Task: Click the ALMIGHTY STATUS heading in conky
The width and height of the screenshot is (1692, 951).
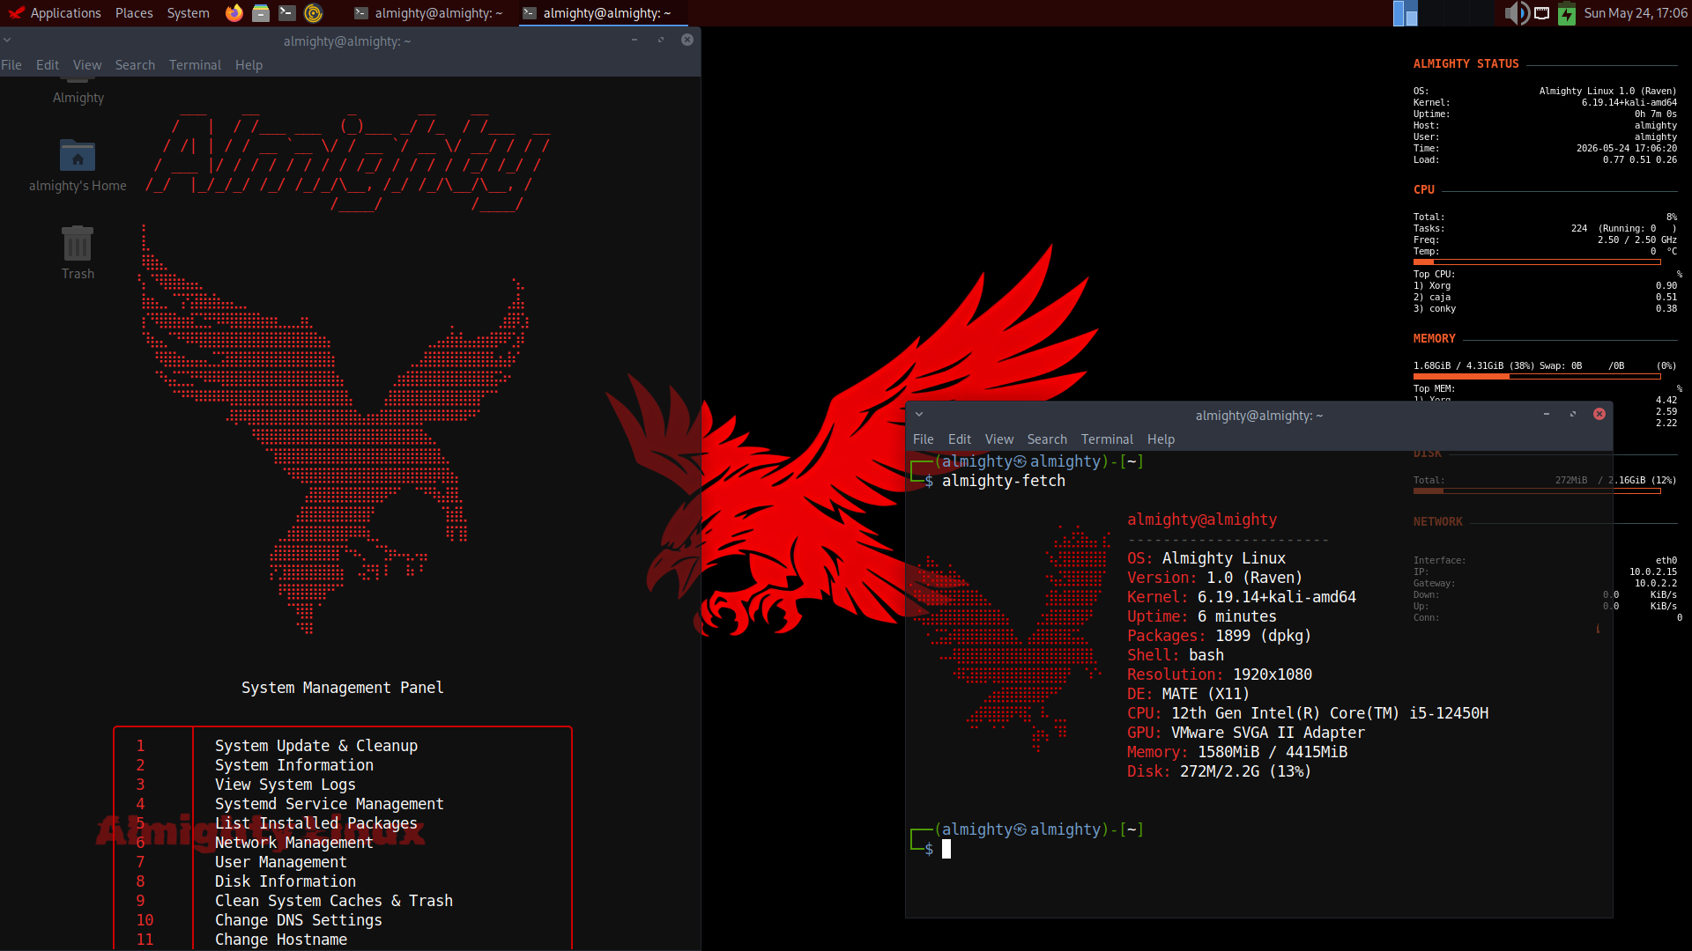Action: (x=1466, y=63)
